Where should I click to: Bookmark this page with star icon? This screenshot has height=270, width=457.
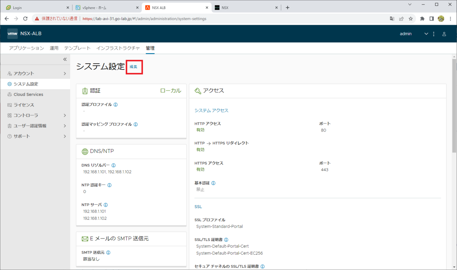[x=411, y=19]
